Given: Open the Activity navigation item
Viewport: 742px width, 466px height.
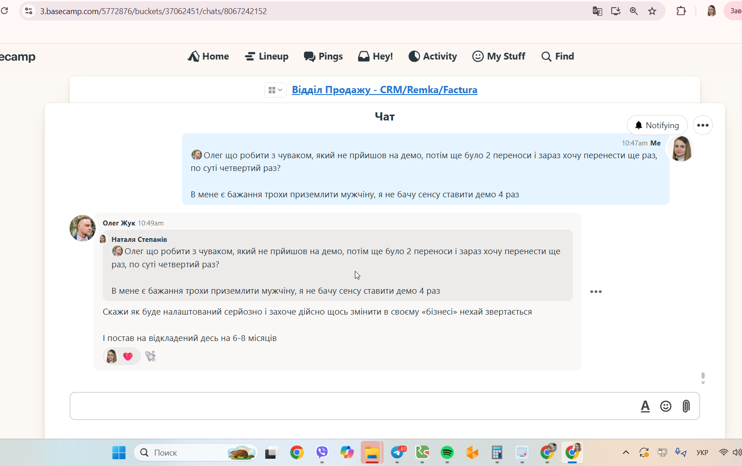Looking at the screenshot, I should [x=433, y=56].
